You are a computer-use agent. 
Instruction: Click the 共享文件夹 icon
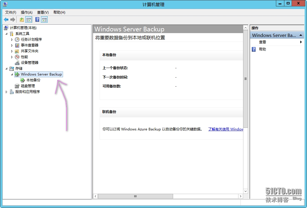(x=17, y=51)
